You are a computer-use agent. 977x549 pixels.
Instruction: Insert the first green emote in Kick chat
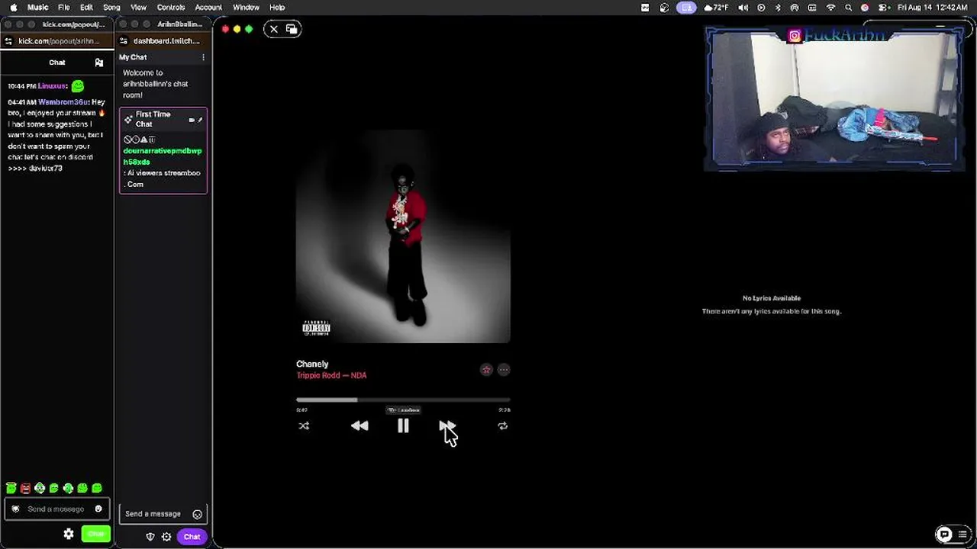[x=11, y=488]
